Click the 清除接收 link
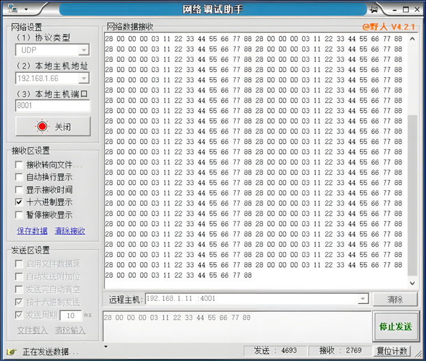The width and height of the screenshot is (426, 361). [70, 231]
